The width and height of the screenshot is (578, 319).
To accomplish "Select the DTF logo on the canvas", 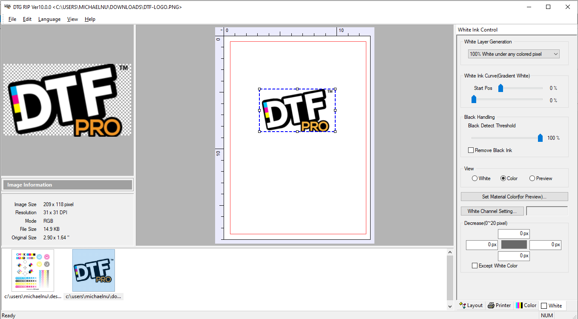I will pyautogui.click(x=297, y=110).
